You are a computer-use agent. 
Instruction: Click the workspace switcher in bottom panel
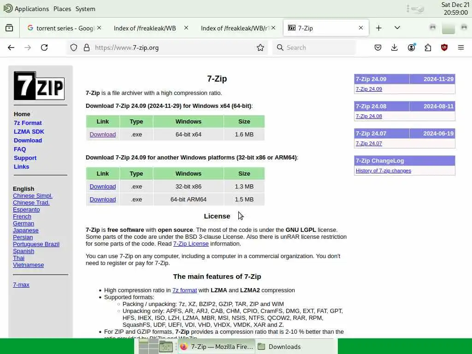click(x=149, y=347)
